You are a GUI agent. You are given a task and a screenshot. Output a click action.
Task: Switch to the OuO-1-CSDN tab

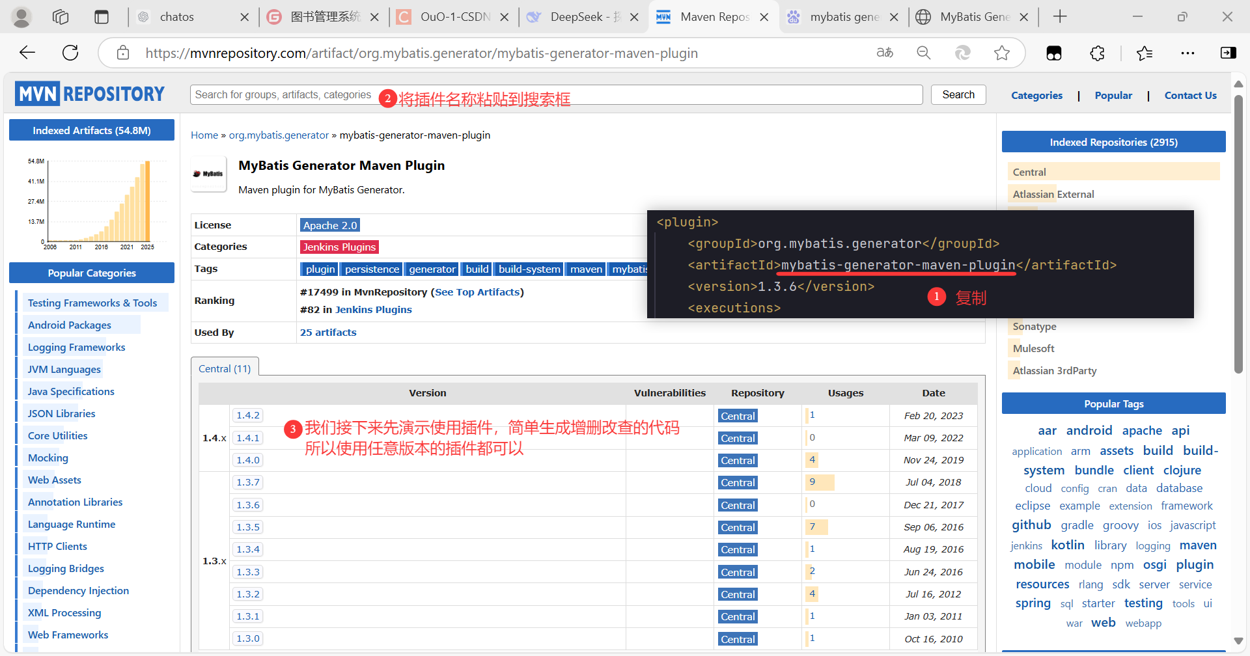pyautogui.click(x=454, y=17)
